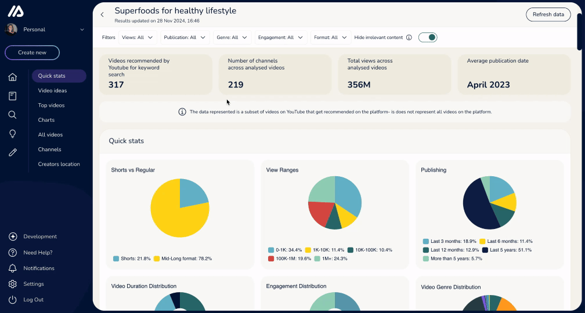Image resolution: width=585 pixels, height=313 pixels.
Task: Click the 1M+: 24.3% legend swatch
Action: tap(317, 259)
